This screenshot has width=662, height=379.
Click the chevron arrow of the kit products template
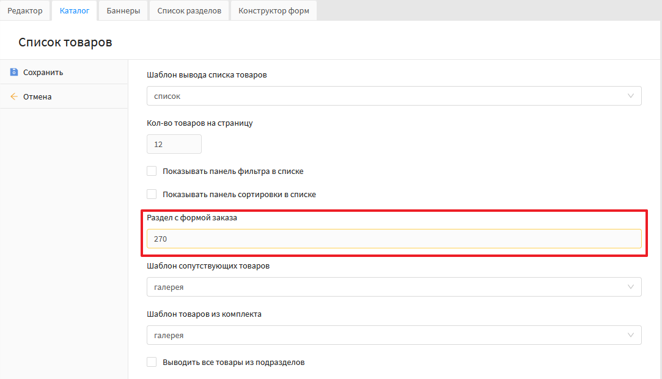631,335
